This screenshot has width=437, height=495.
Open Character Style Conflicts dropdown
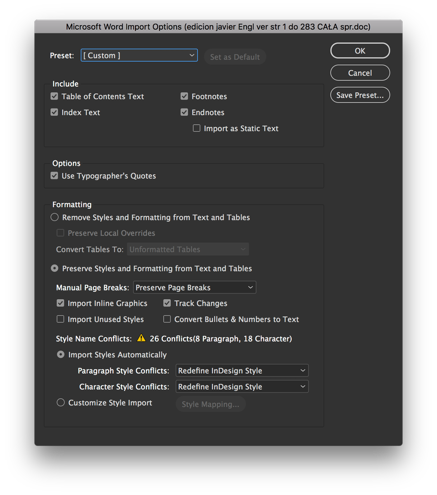[242, 386]
